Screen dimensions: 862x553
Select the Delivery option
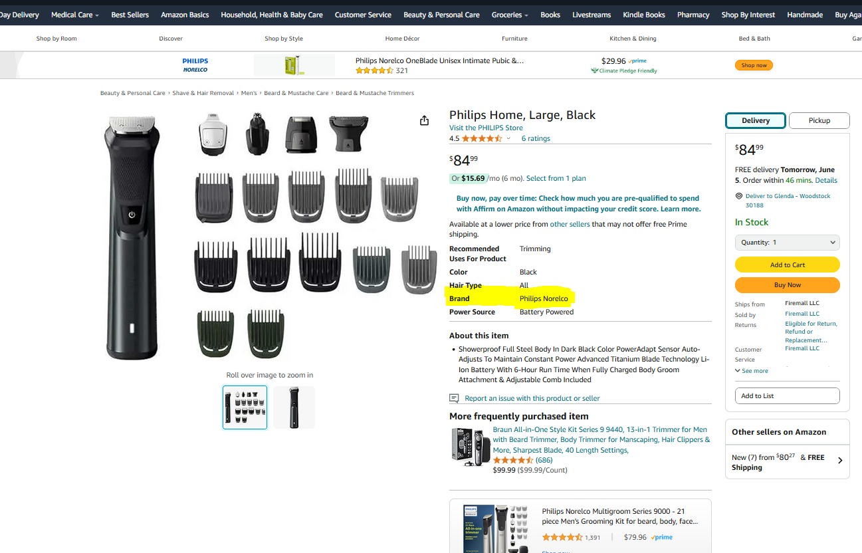pyautogui.click(x=755, y=120)
